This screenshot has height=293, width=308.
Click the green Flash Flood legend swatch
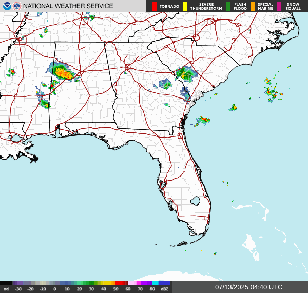point(228,6)
